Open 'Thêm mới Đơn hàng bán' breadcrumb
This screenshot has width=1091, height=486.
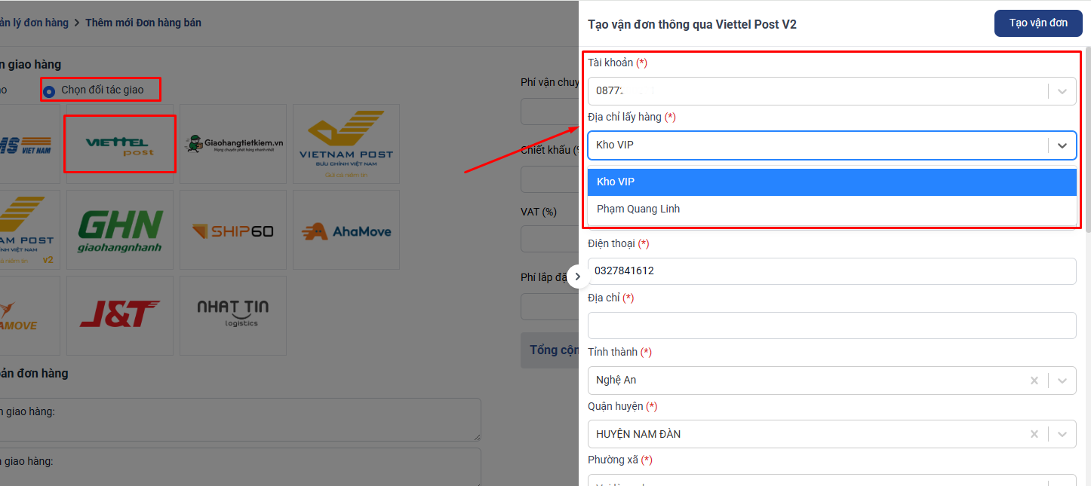(x=143, y=23)
